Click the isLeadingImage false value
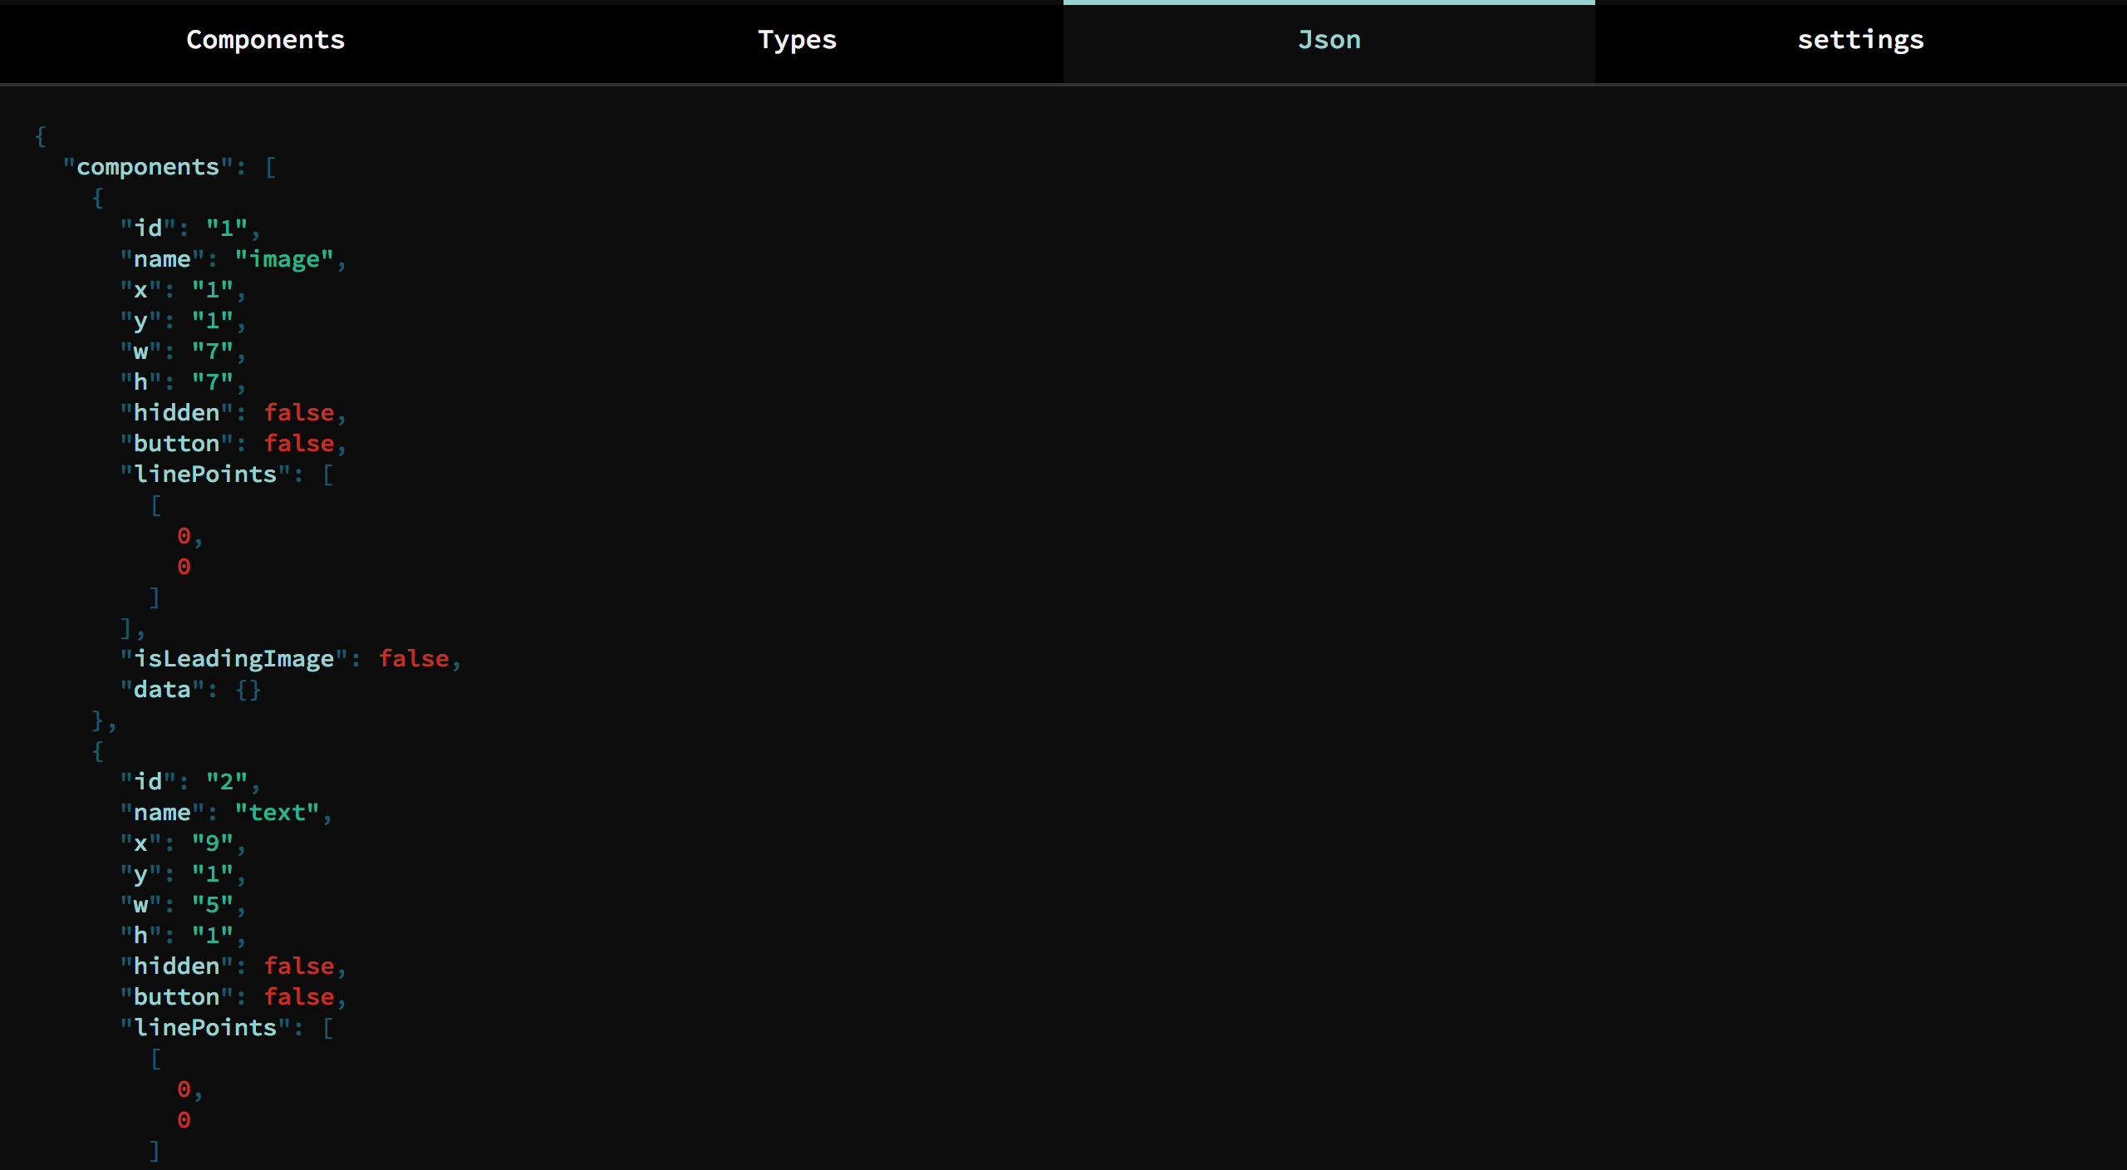Image resolution: width=2127 pixels, height=1170 pixels. click(414, 659)
